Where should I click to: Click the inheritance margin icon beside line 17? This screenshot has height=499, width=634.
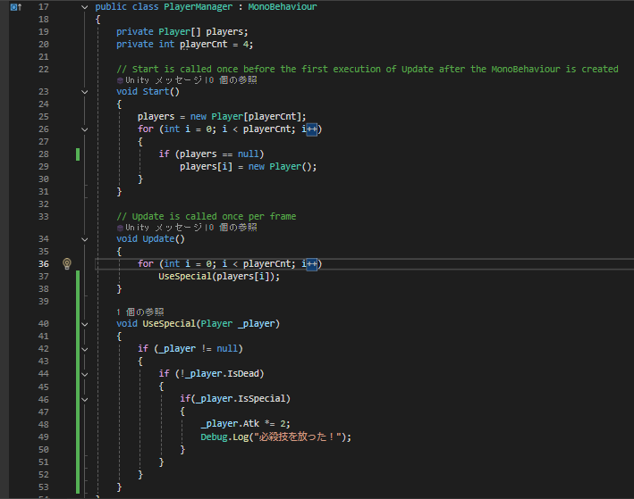coord(16,7)
